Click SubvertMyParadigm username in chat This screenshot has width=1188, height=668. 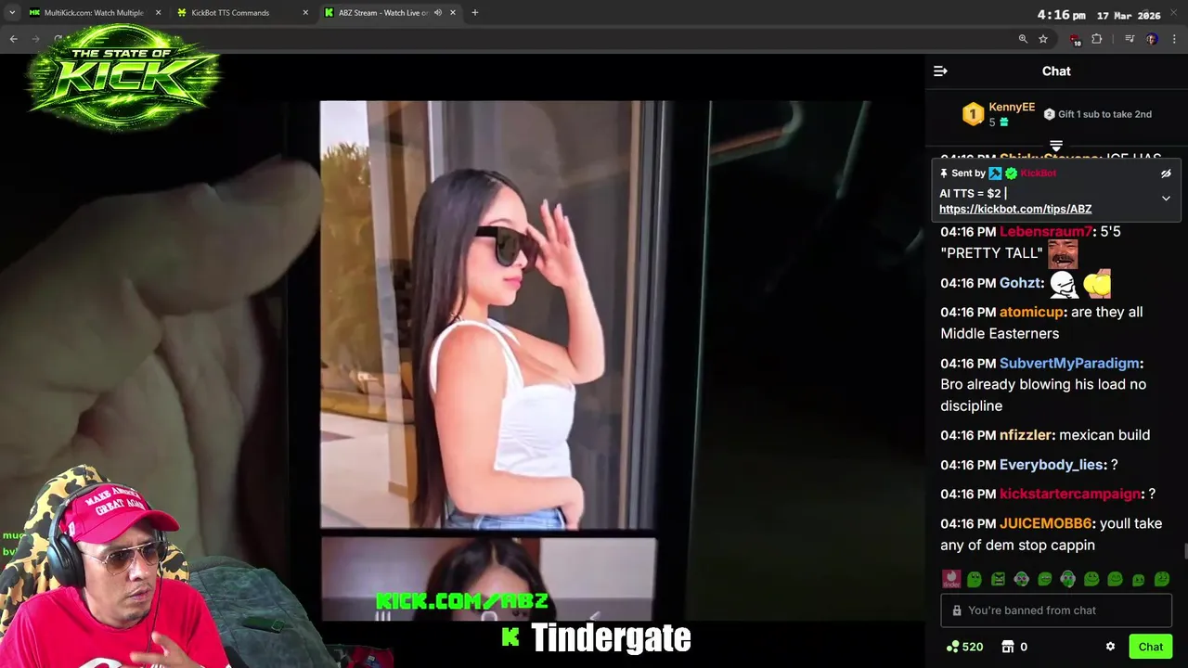(x=1069, y=364)
